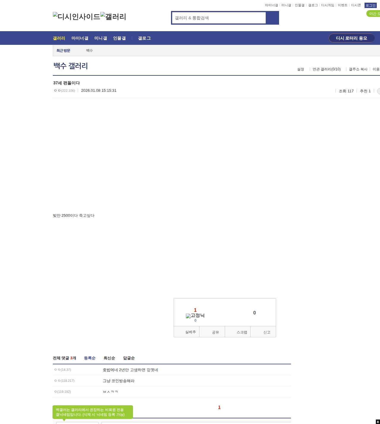
Task: Click comment 좆밥에네 2년만 고생하면 갚겟네
Action: 130,370
